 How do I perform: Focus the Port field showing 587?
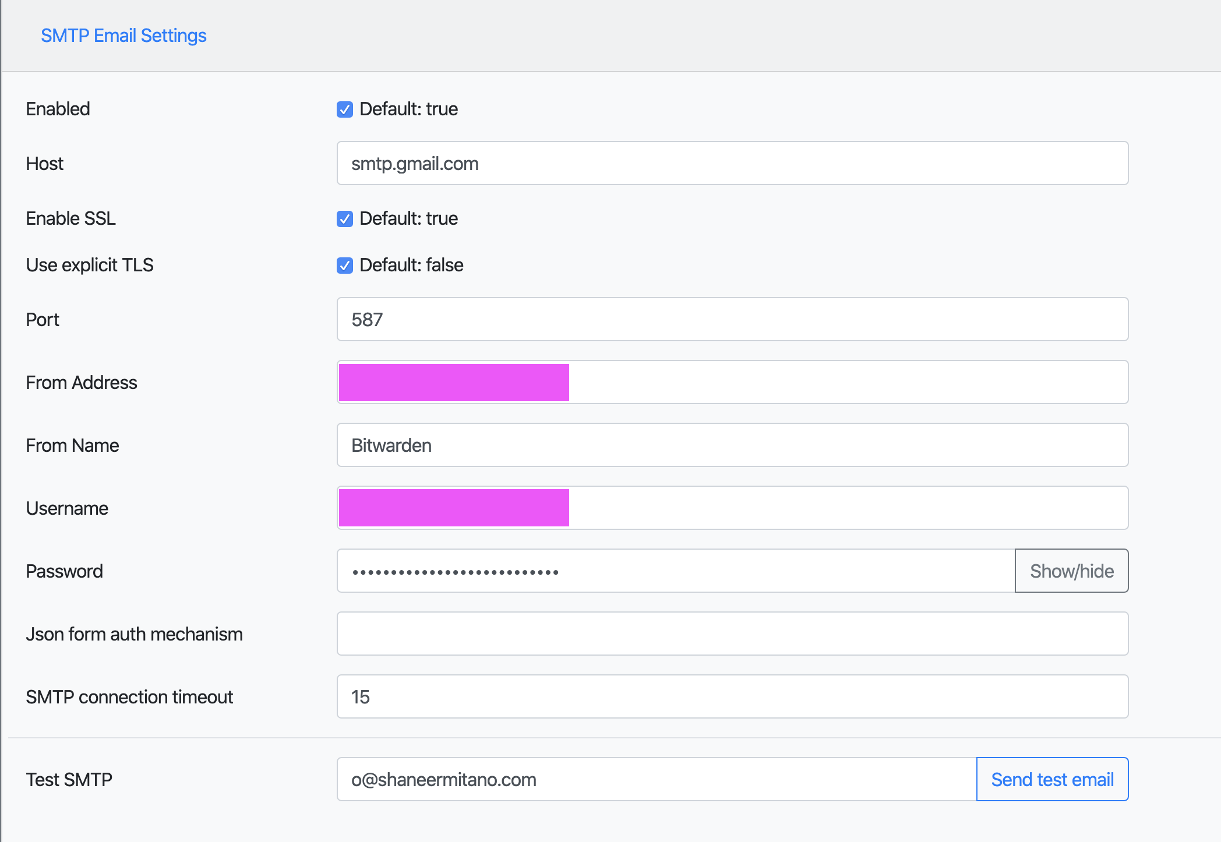point(732,320)
